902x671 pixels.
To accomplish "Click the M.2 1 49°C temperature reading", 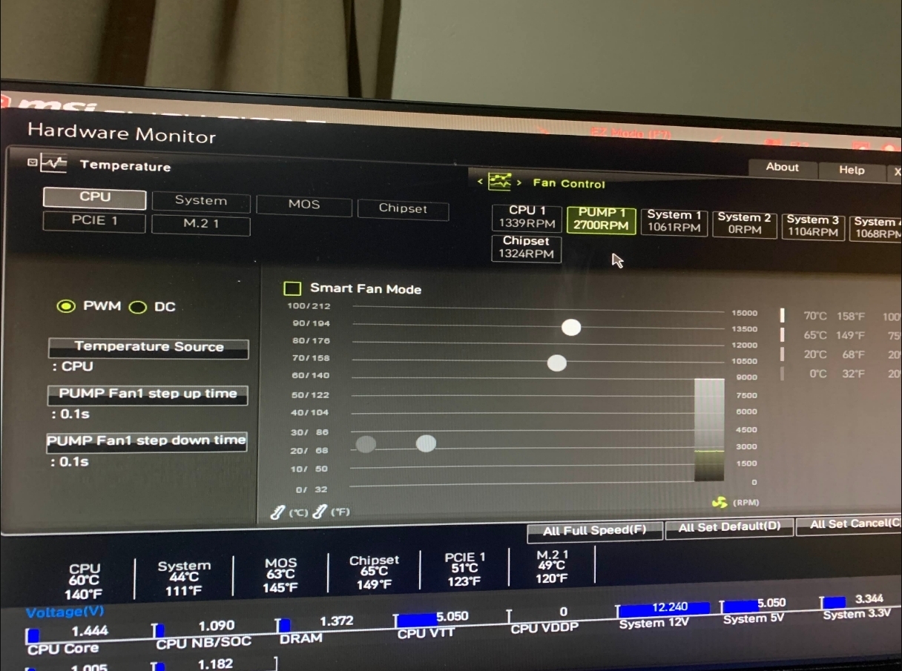I will pyautogui.click(x=552, y=566).
